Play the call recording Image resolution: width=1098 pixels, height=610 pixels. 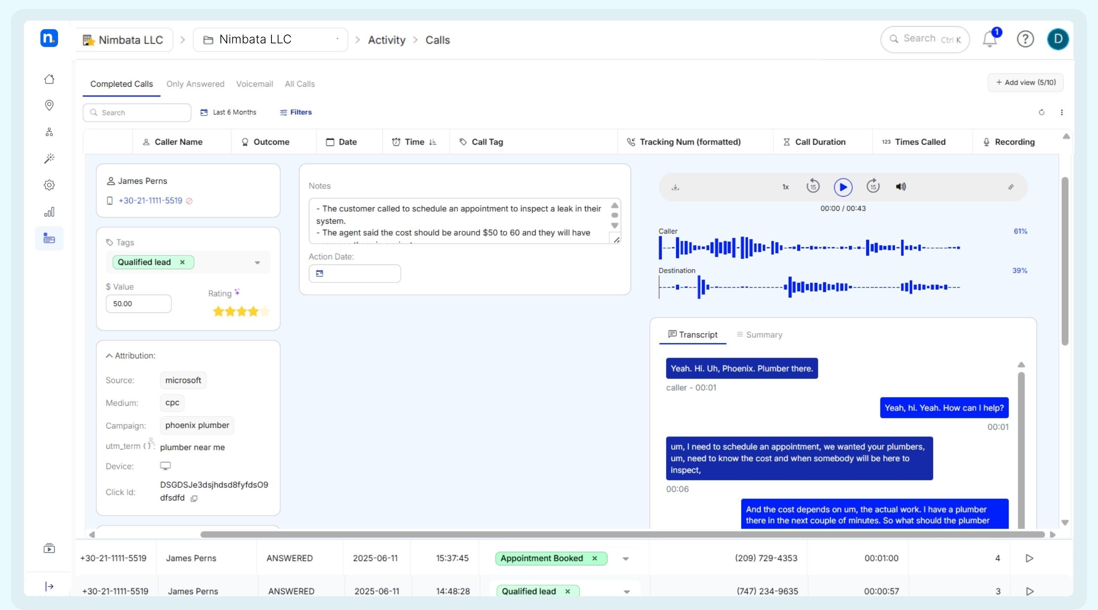point(843,187)
